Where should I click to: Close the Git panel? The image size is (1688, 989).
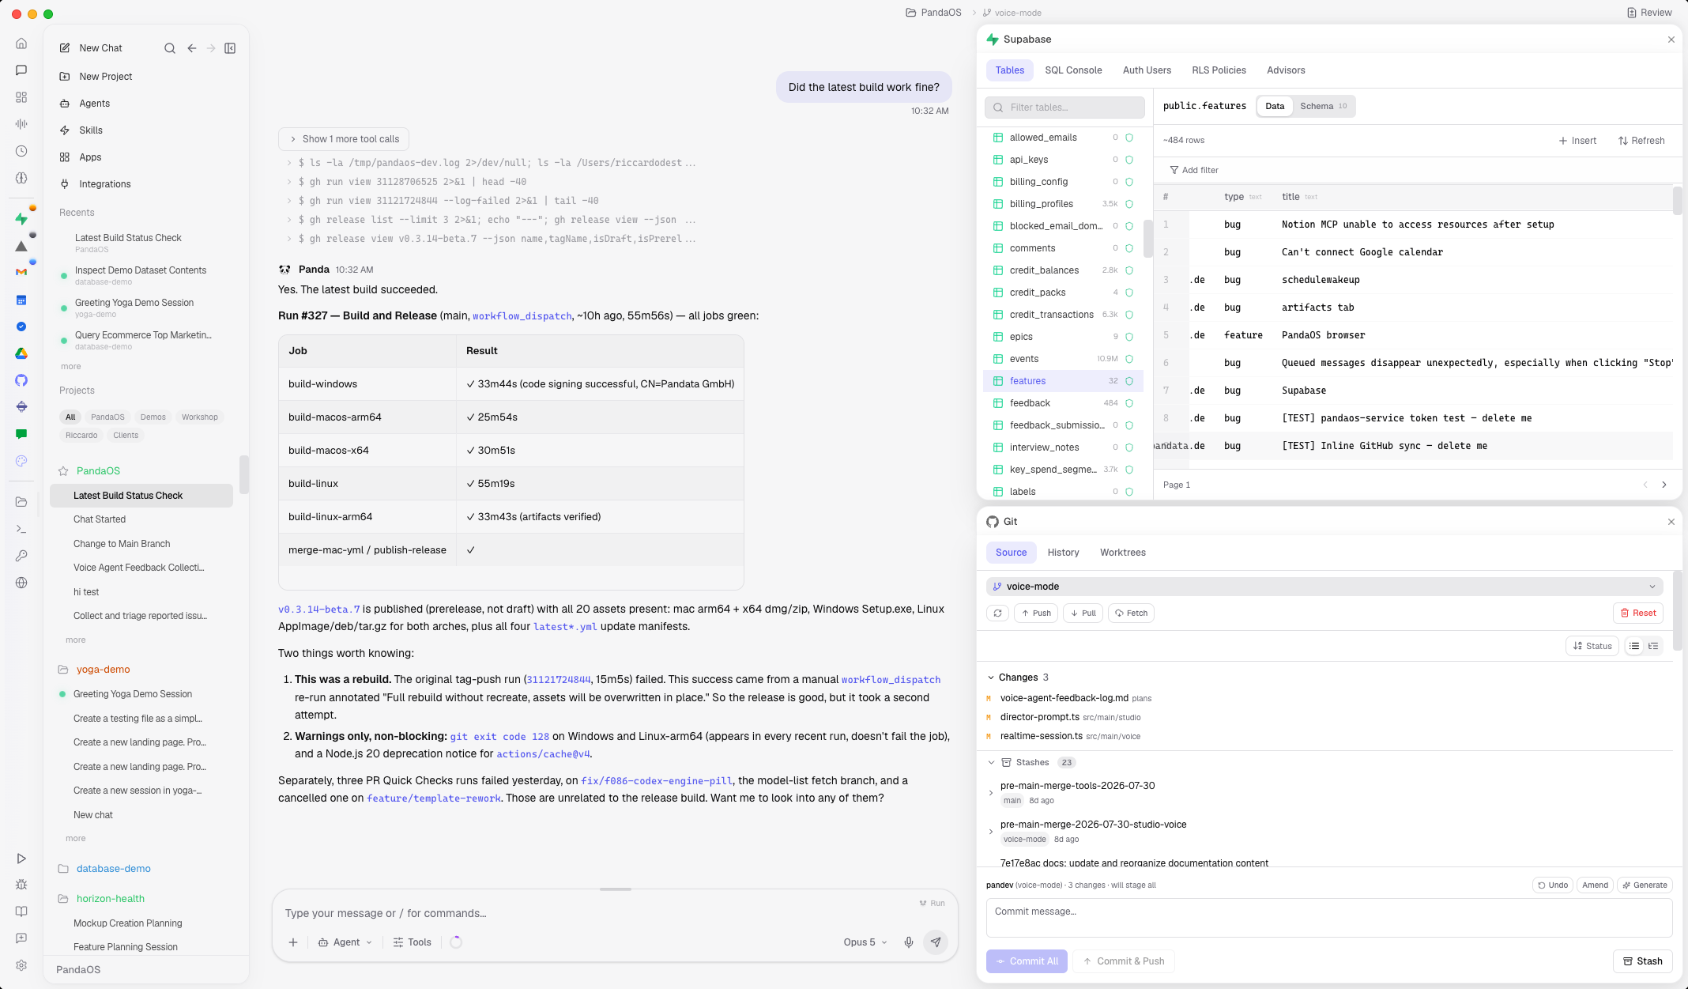point(1671,522)
